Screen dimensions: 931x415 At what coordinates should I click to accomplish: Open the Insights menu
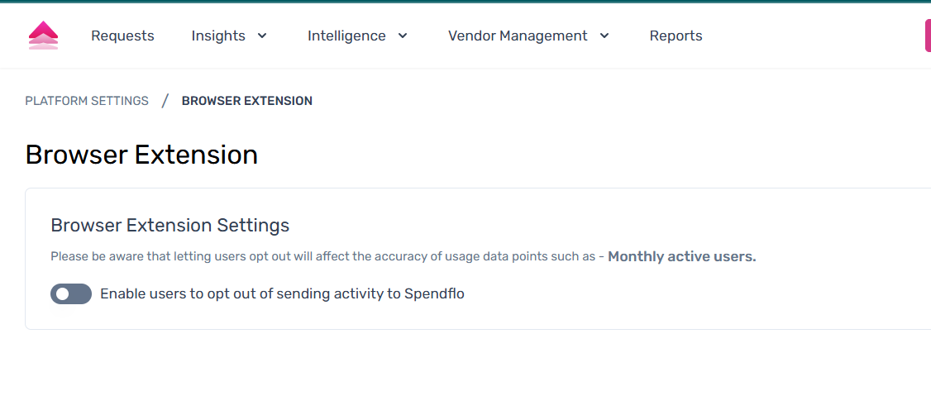218,36
